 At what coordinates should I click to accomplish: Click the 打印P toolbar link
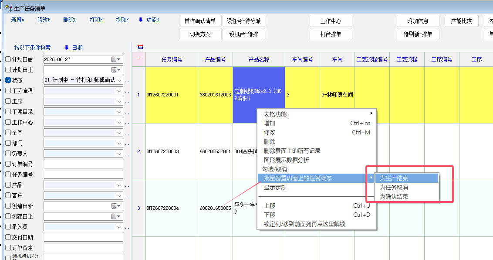click(96, 20)
